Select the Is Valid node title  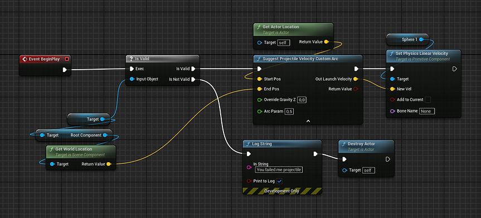142,59
